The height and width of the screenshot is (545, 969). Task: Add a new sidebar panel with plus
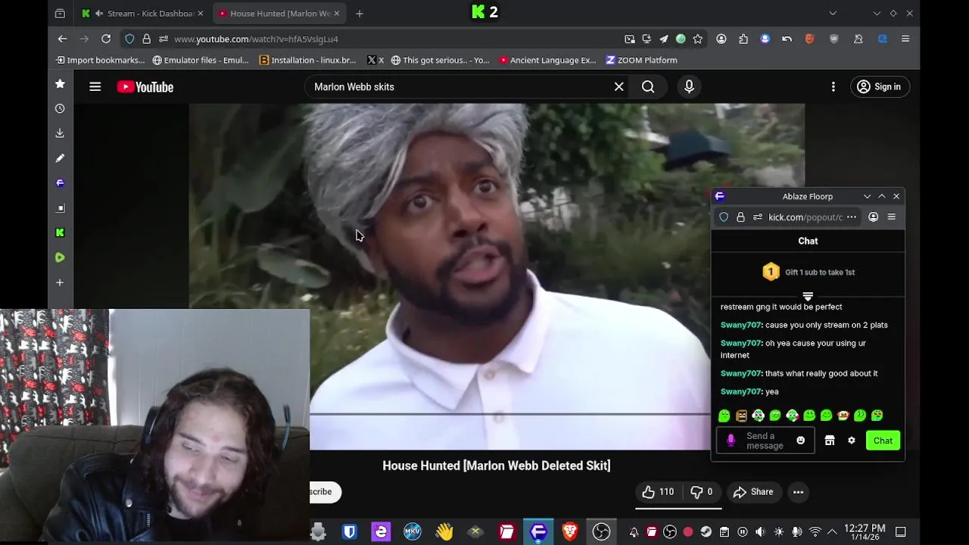(60, 282)
